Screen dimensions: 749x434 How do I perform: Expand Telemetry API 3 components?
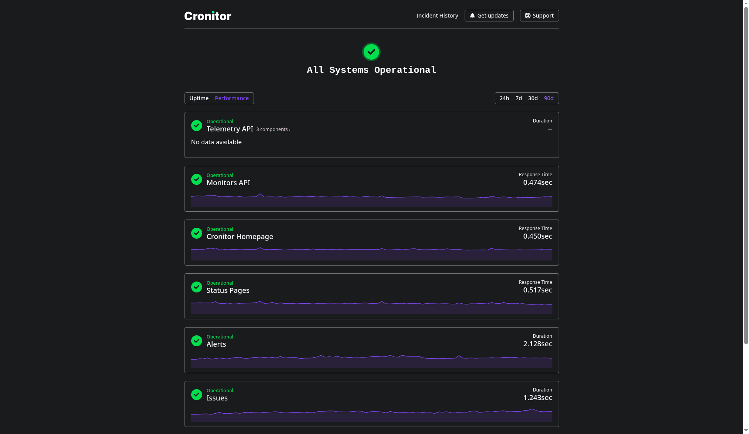[x=273, y=129]
